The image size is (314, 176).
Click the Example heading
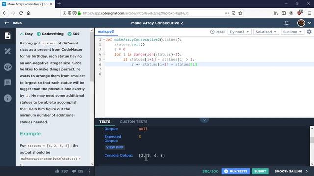(30, 133)
